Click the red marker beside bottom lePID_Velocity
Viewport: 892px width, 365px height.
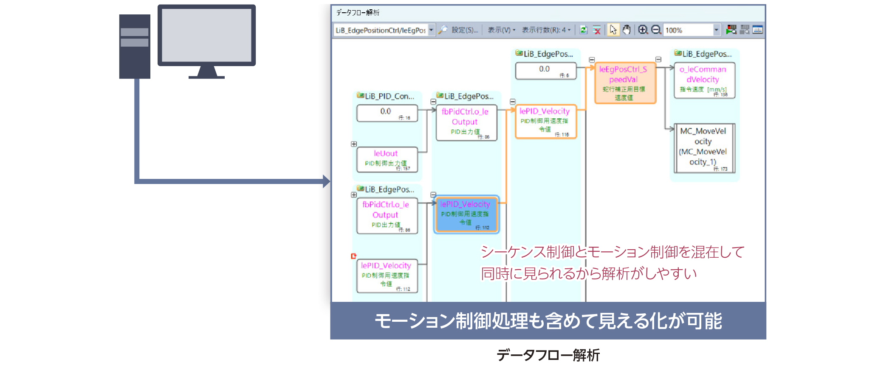click(x=353, y=256)
